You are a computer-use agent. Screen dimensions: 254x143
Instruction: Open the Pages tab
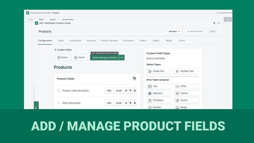pyautogui.click(x=156, y=41)
